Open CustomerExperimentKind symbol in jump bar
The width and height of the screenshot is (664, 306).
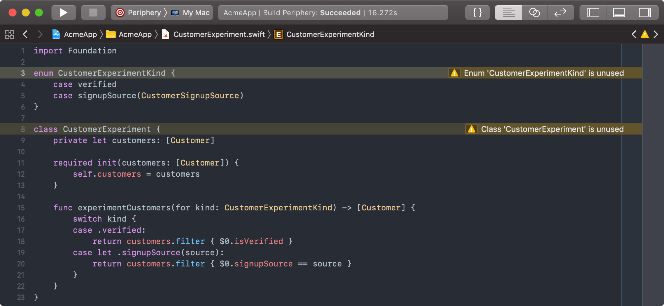click(330, 34)
